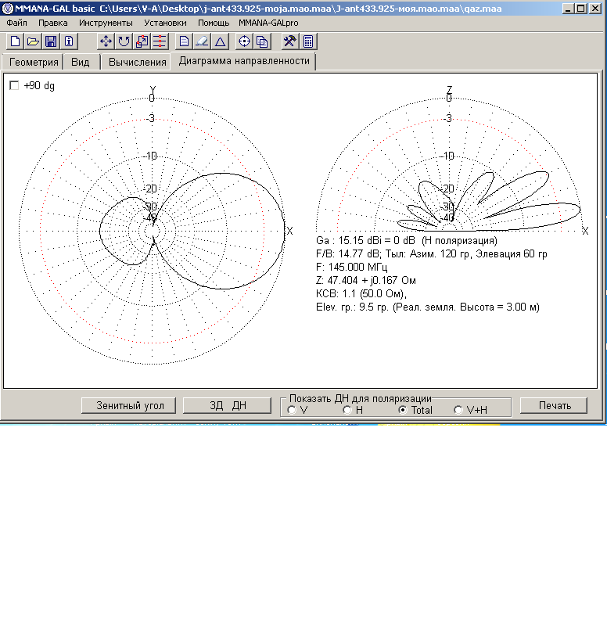The height and width of the screenshot is (643, 607).
Task: Click the triangle icon in the toolbar
Action: [220, 41]
